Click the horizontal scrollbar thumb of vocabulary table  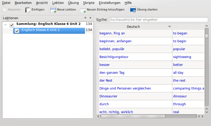point(133,116)
